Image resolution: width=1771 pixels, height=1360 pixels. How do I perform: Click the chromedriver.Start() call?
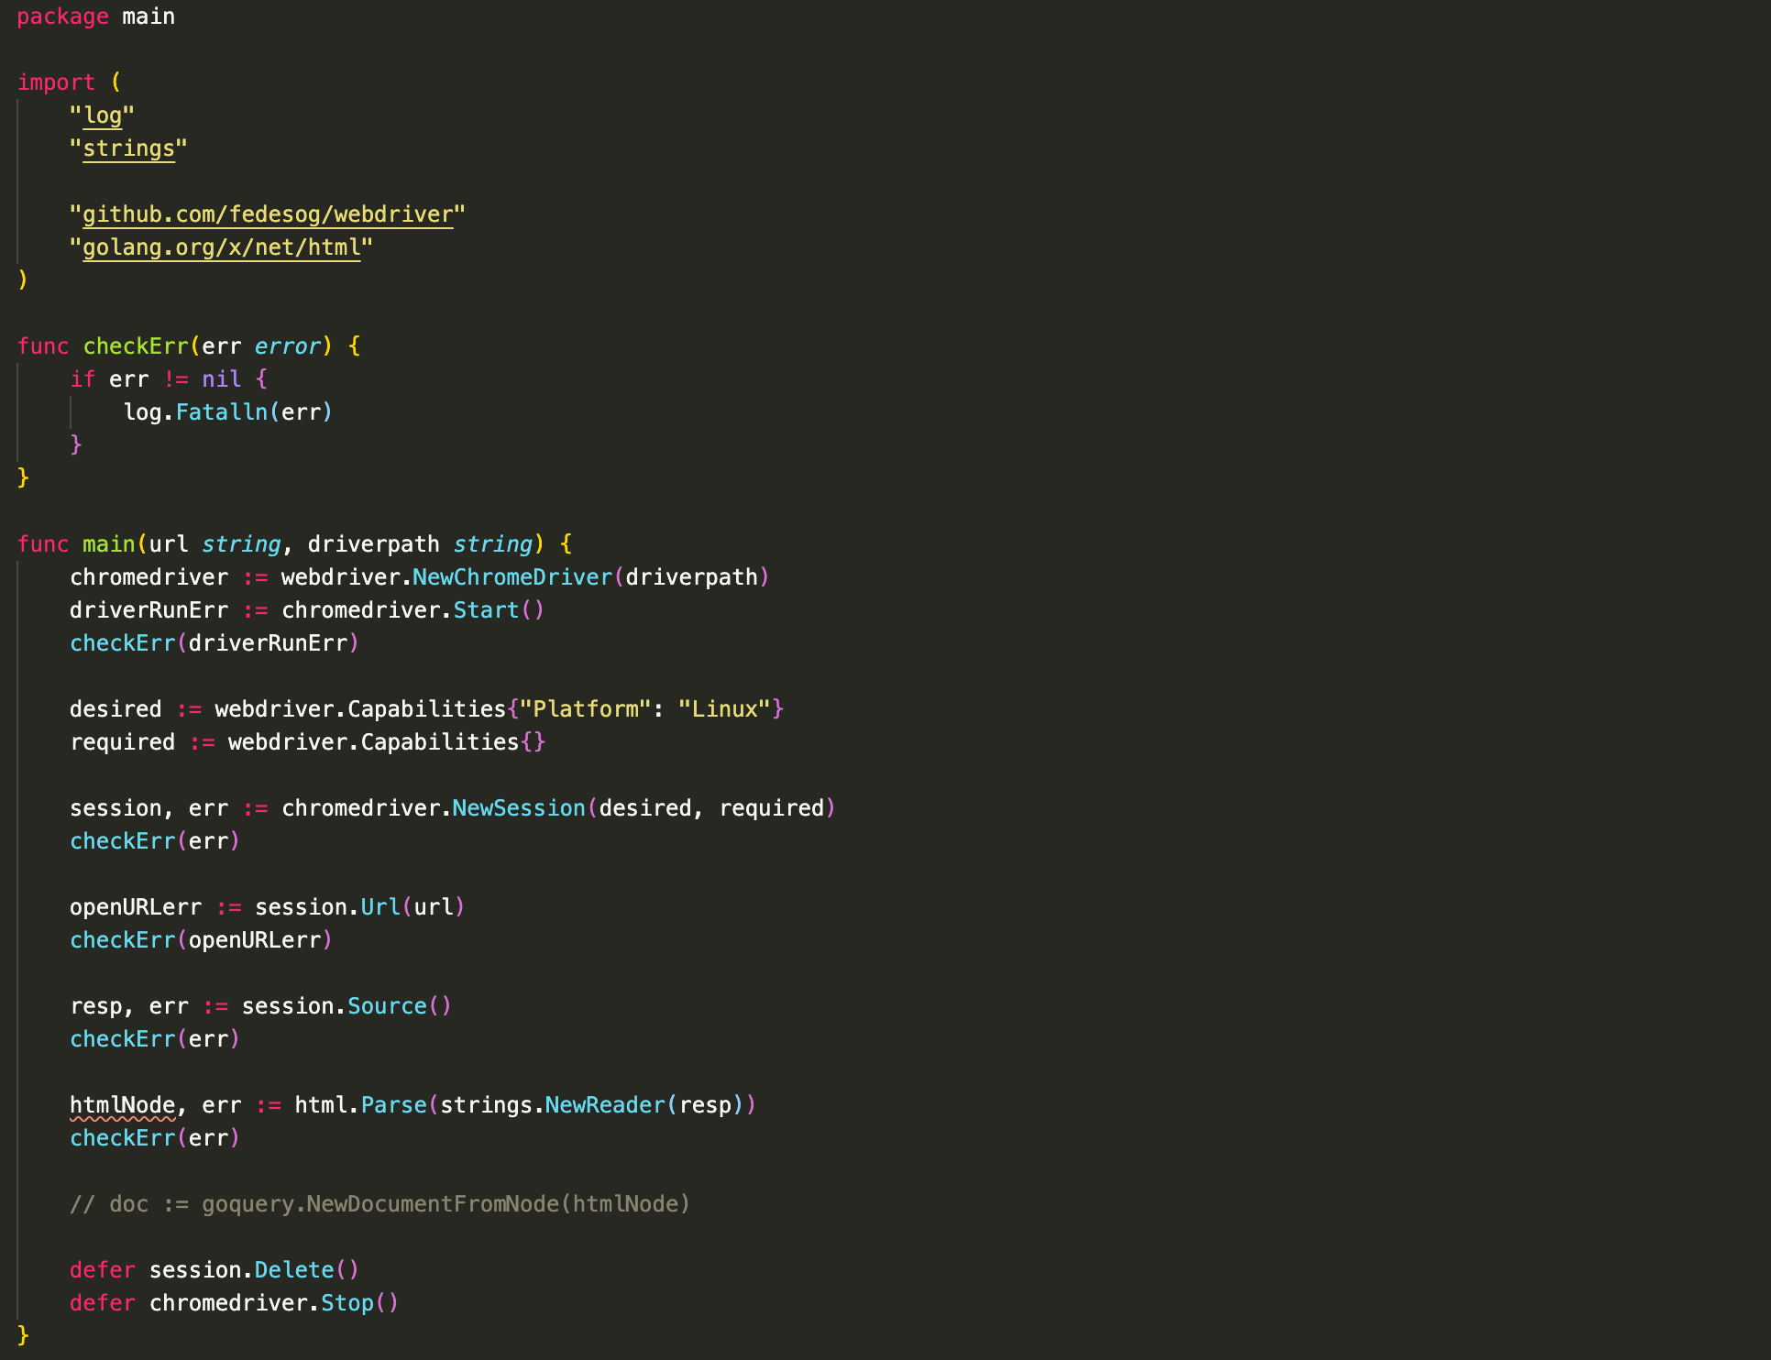coord(486,610)
